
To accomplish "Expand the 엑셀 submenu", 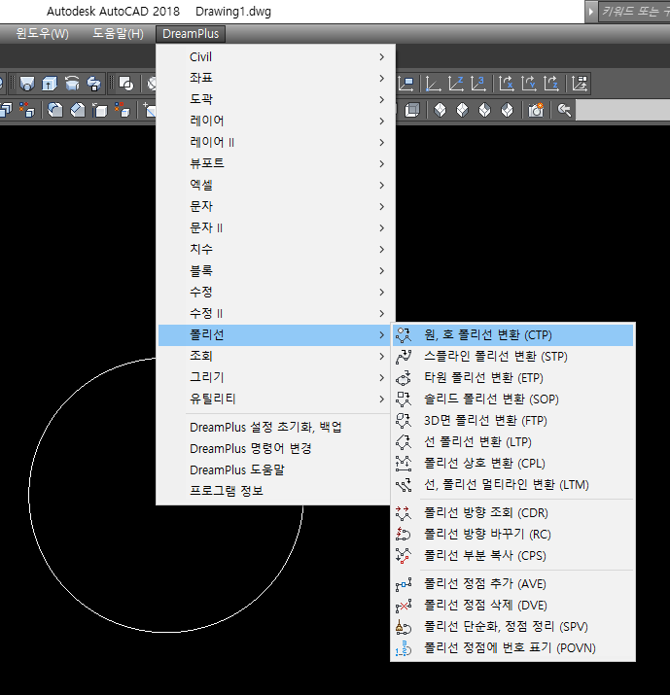I will click(x=275, y=185).
